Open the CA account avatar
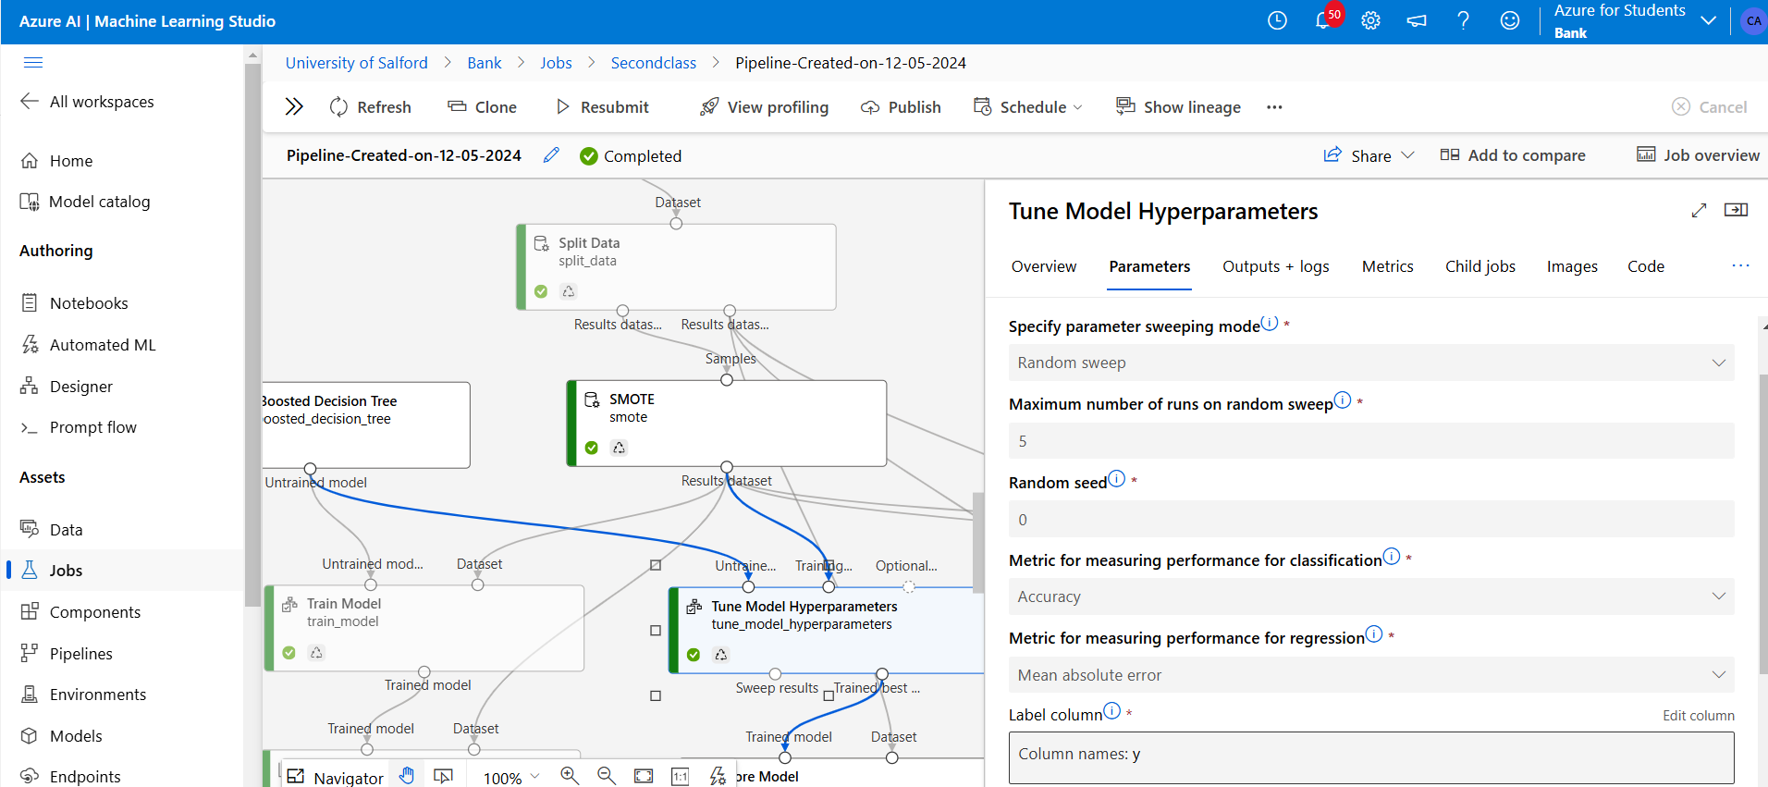 point(1753,21)
